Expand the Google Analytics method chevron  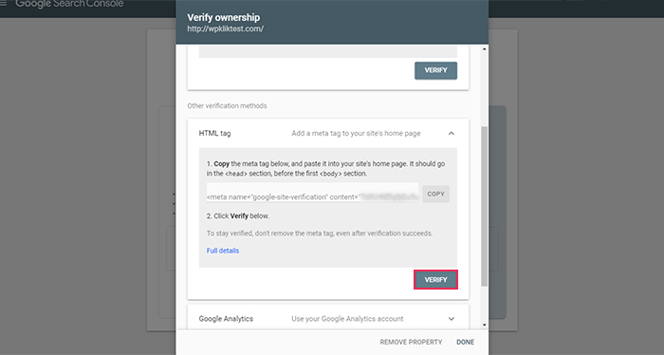pos(452,319)
